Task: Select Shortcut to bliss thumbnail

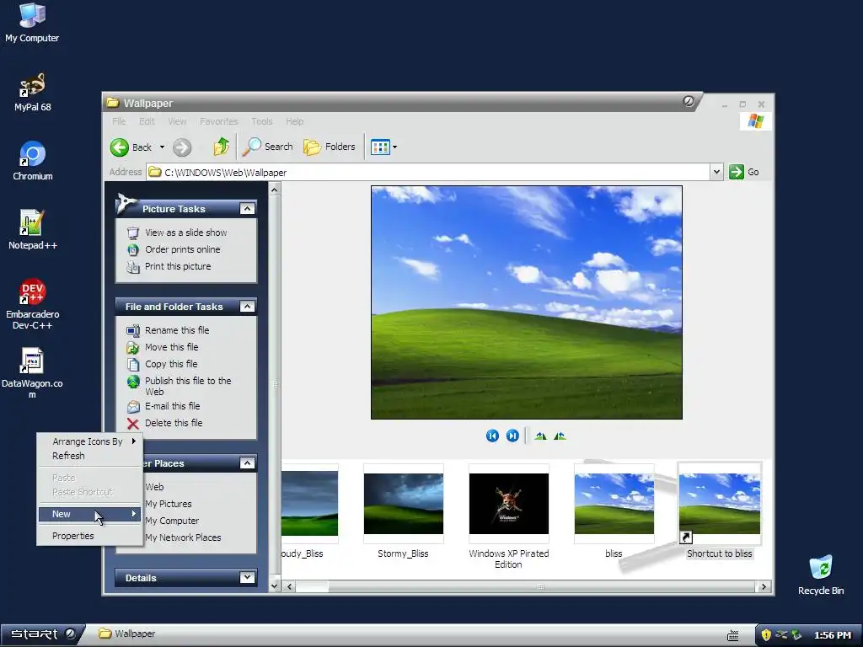Action: pyautogui.click(x=720, y=504)
